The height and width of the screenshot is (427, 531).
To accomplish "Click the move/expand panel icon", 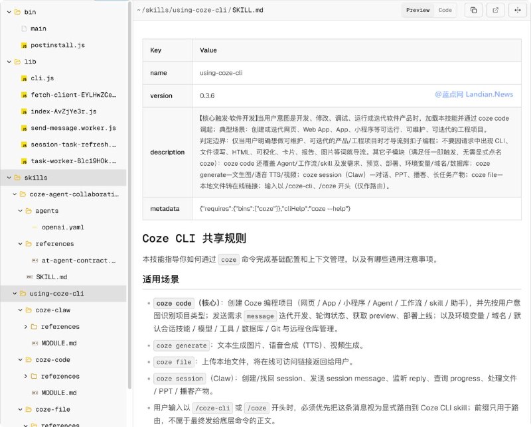I will (x=518, y=10).
